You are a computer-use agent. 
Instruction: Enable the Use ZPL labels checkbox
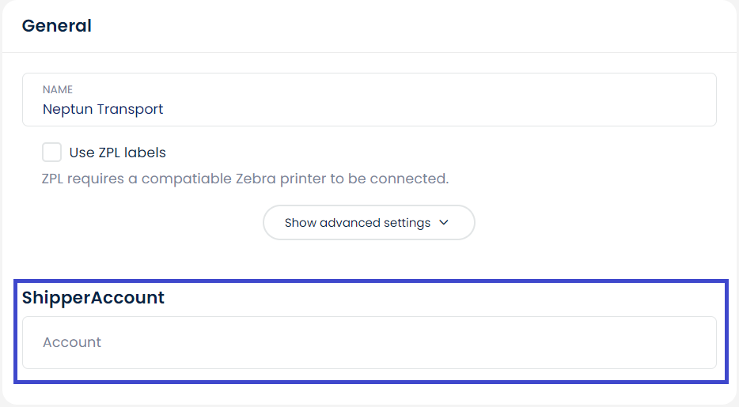click(52, 153)
